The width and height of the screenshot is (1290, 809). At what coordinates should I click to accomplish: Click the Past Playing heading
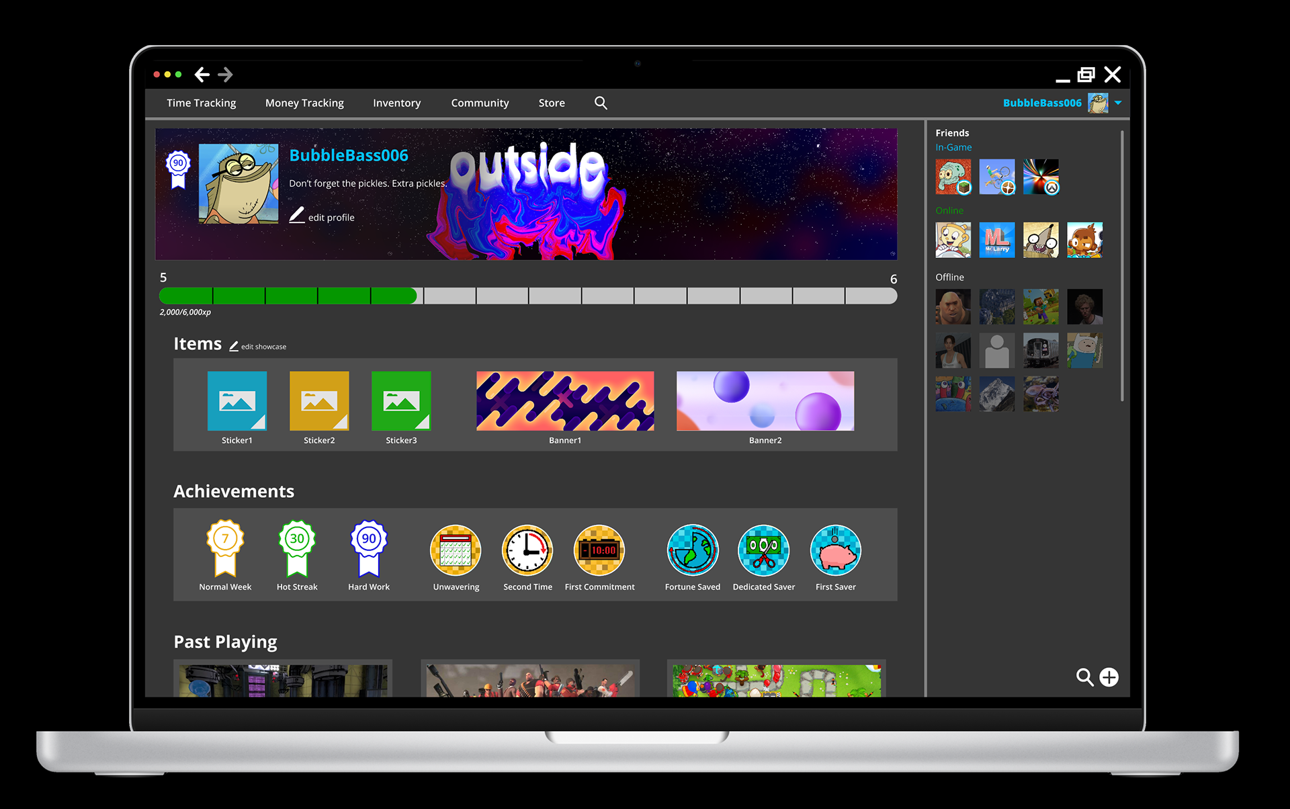(x=225, y=642)
